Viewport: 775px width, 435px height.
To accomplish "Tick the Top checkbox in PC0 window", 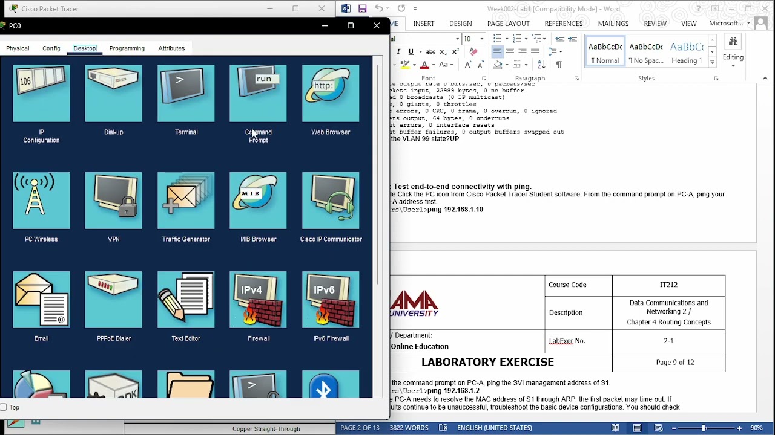I will point(4,407).
